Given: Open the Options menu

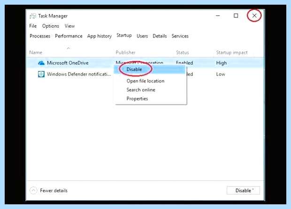Looking at the screenshot, I should tap(51, 26).
